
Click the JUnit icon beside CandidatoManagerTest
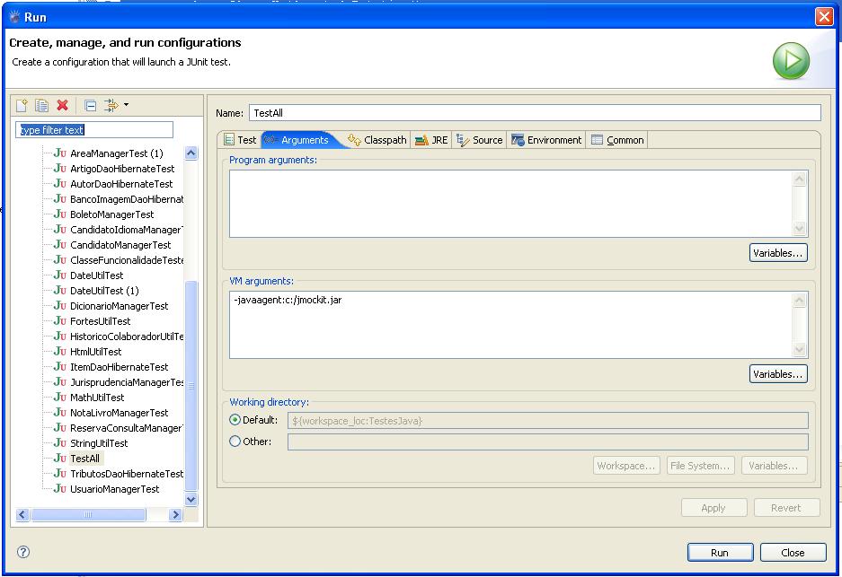[x=59, y=245]
